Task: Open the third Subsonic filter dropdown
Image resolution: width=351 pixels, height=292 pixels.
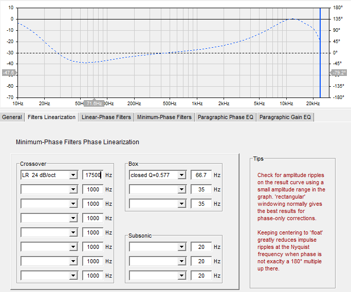Action: point(181,276)
